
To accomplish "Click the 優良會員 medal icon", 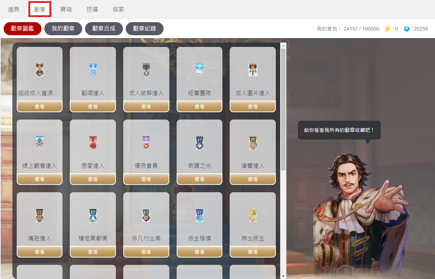I will [146, 142].
